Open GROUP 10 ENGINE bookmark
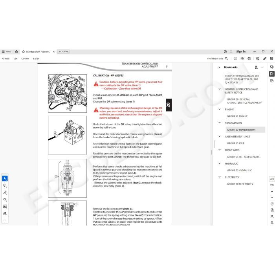 pyautogui.click(x=237, y=116)
